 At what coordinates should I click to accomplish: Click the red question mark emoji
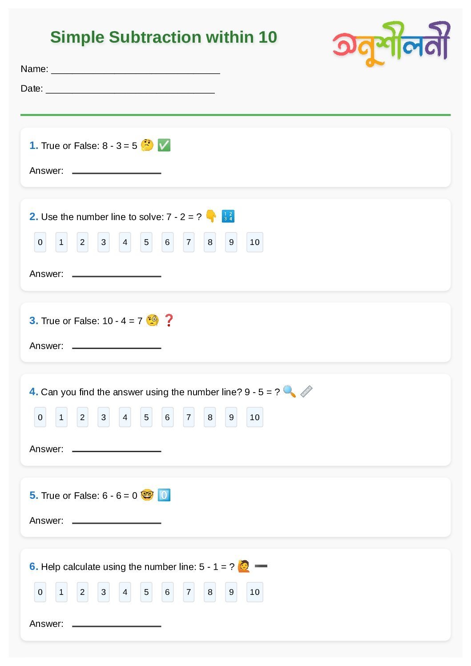click(169, 320)
